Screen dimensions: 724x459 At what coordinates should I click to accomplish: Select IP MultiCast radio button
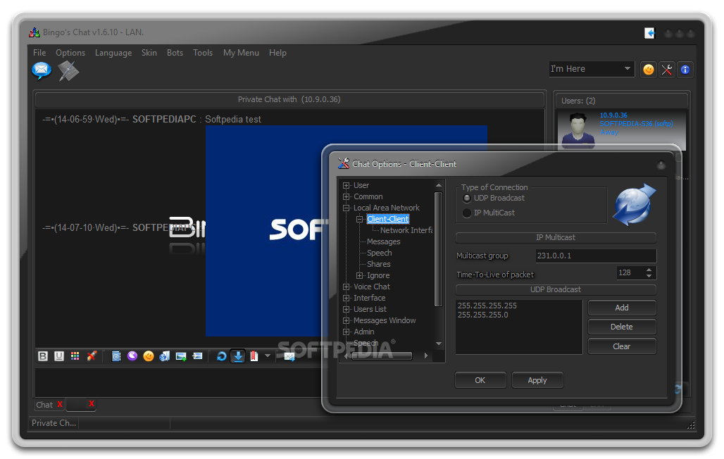pyautogui.click(x=467, y=213)
